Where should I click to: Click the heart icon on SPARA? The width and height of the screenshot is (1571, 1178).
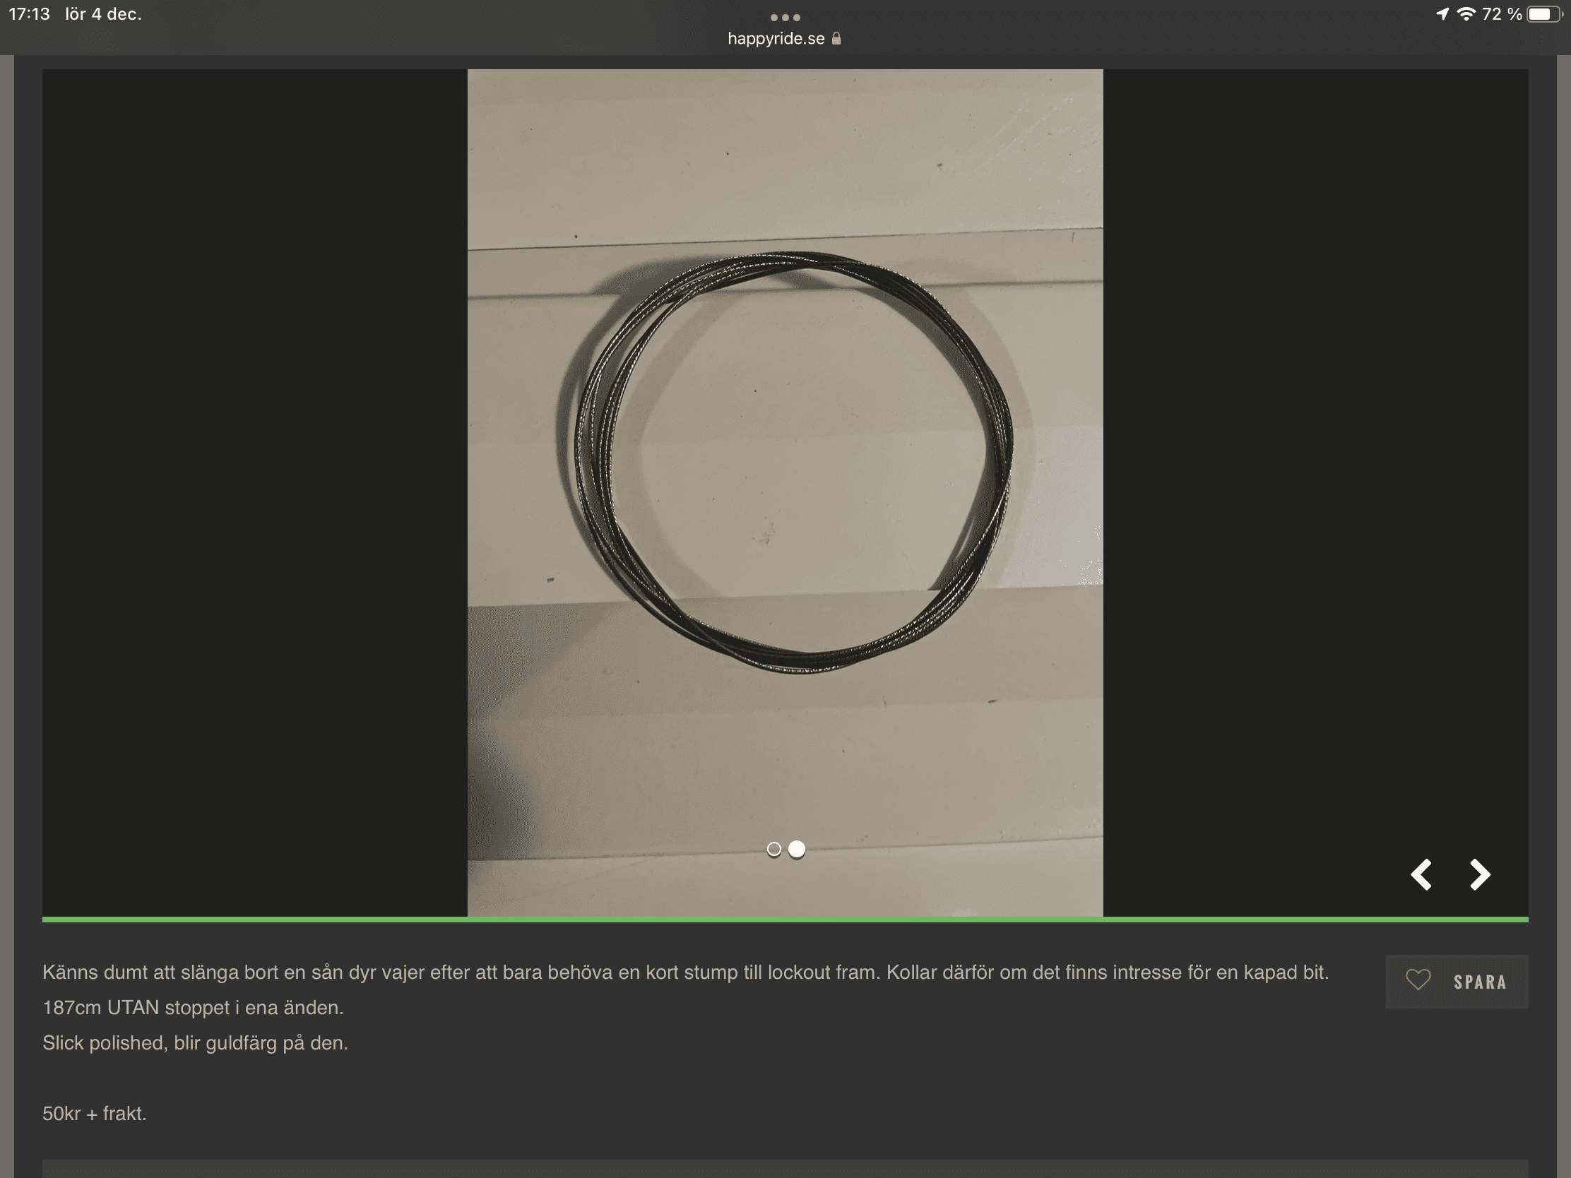(x=1418, y=980)
